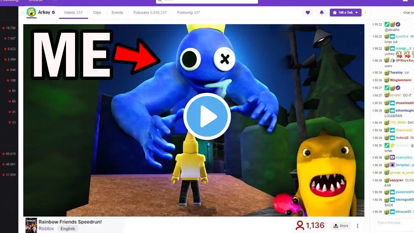Click username Wingleesharm in chat
The height and width of the screenshot is (233, 414).
[x=401, y=80]
